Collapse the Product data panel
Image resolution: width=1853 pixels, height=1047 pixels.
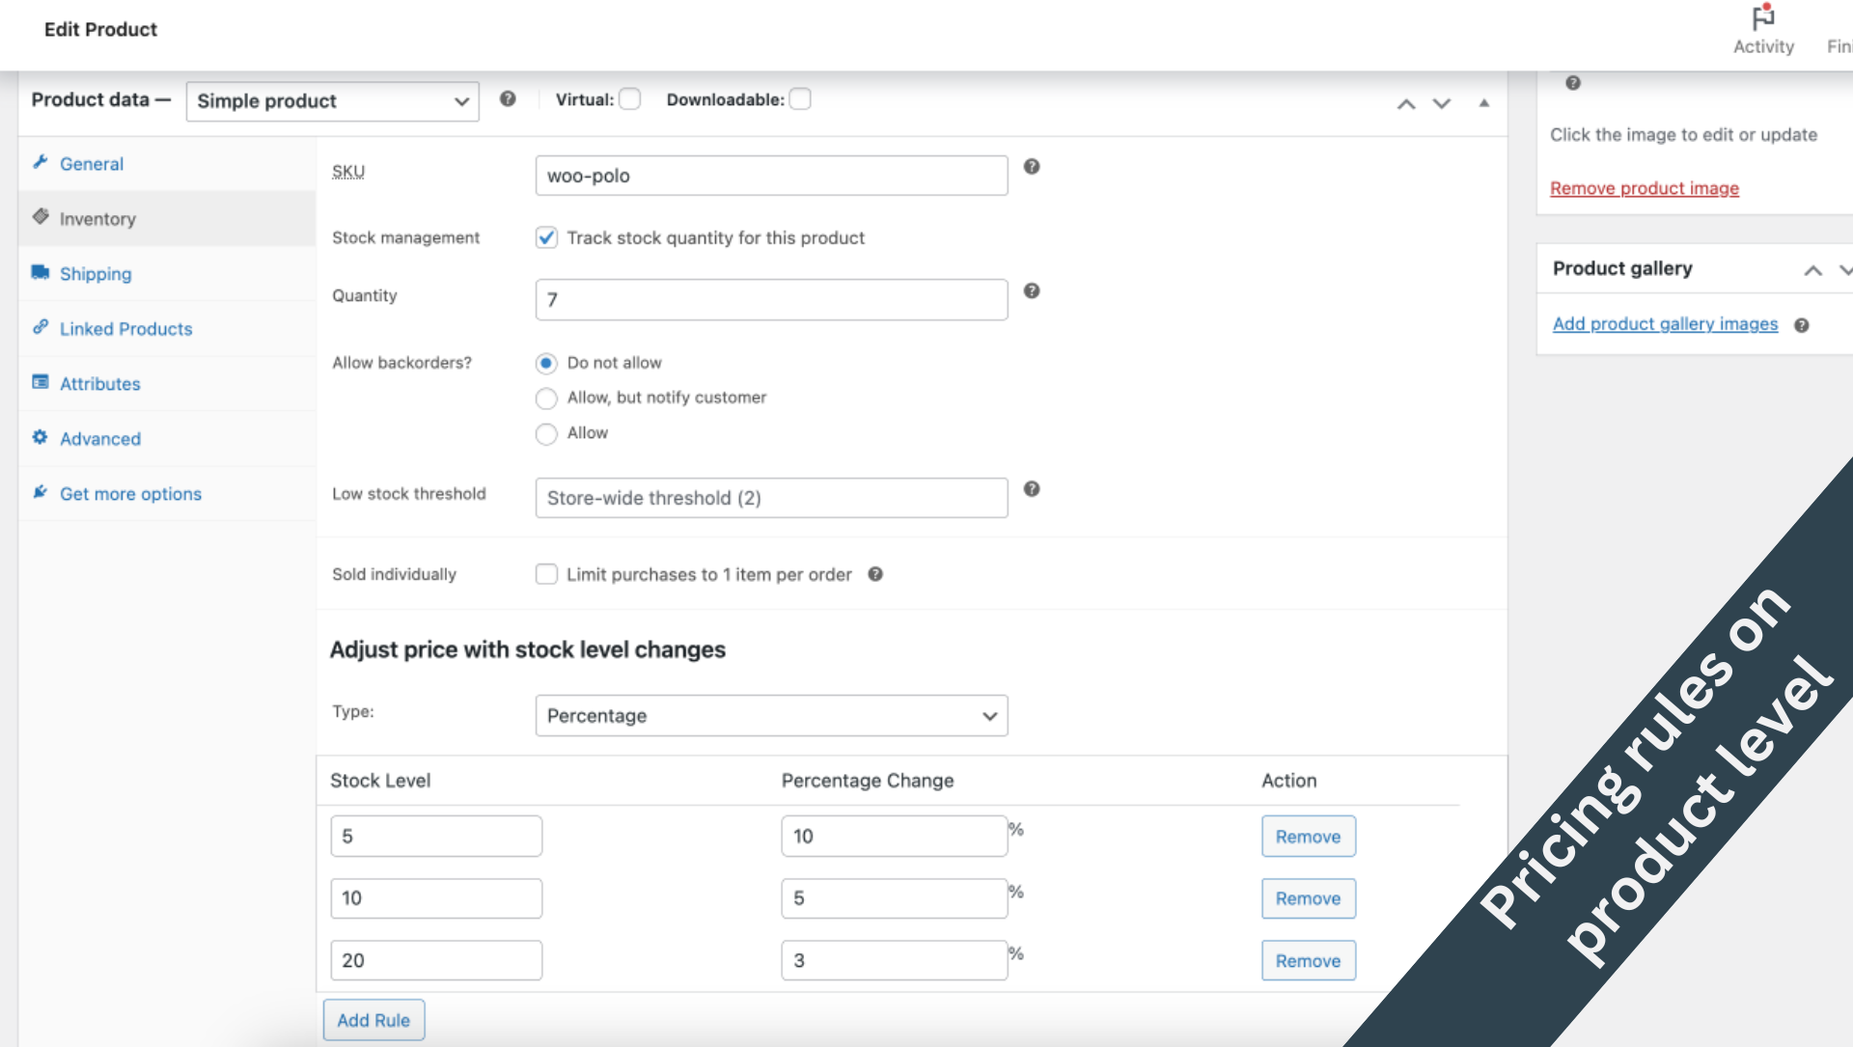click(1484, 102)
